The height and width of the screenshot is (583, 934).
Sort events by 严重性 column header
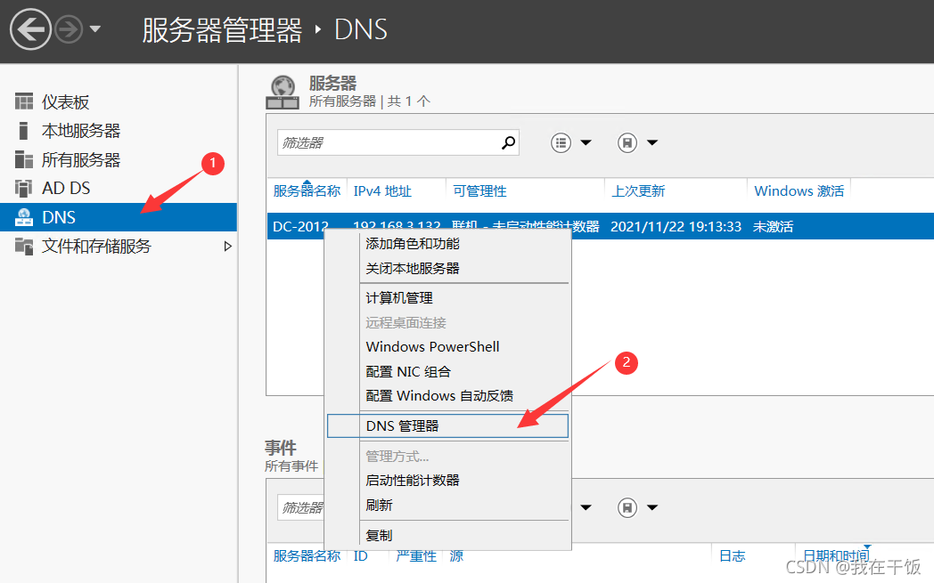416,555
